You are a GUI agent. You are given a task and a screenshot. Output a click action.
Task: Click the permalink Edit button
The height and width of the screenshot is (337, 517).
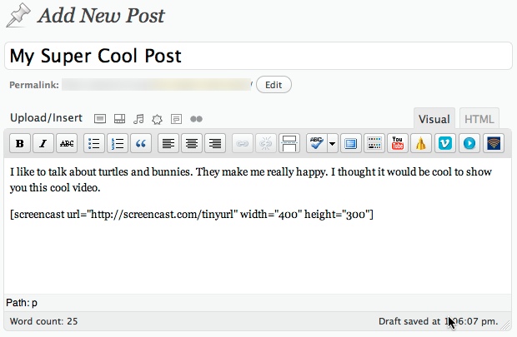coord(274,85)
